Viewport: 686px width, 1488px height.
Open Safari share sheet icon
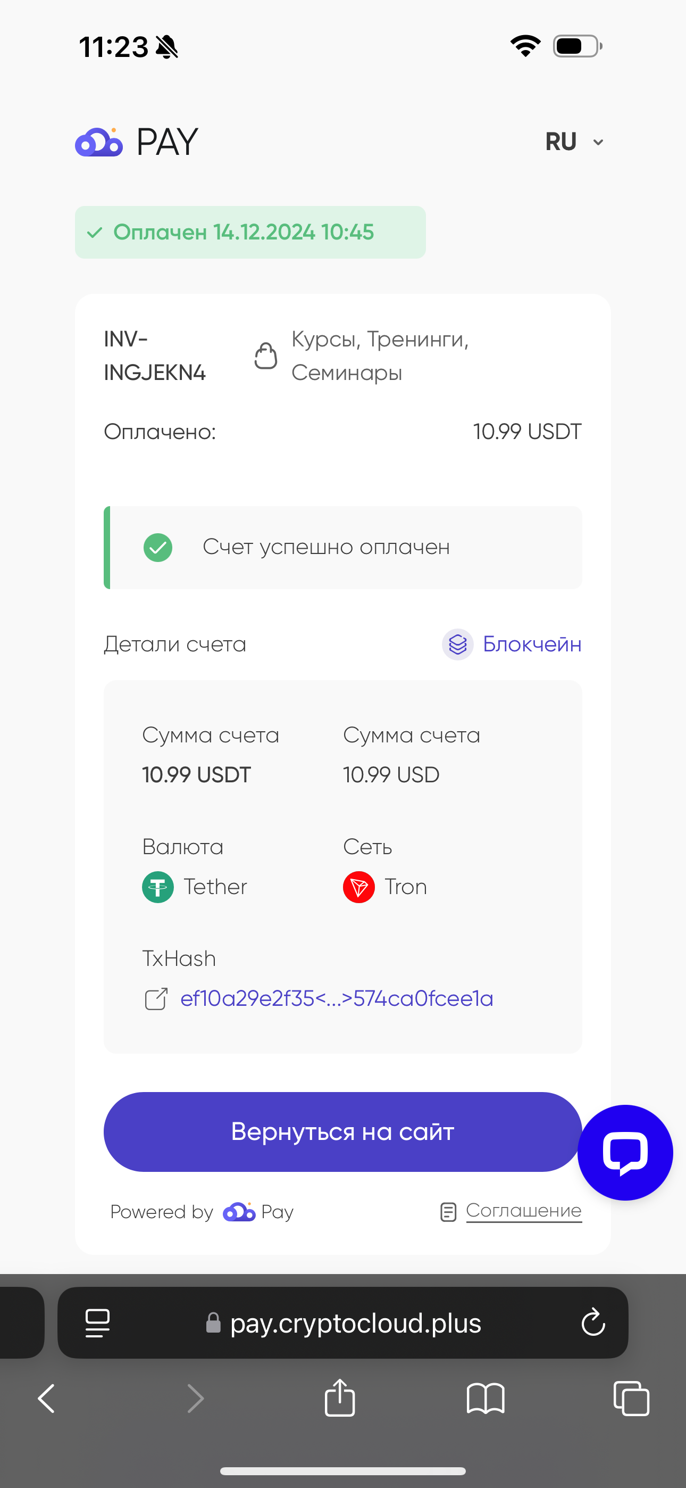[339, 1398]
